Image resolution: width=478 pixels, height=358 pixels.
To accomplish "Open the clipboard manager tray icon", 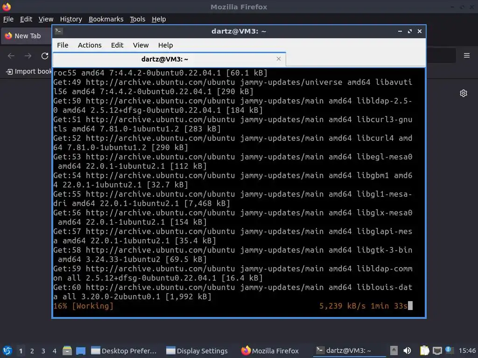I will coord(424,351).
